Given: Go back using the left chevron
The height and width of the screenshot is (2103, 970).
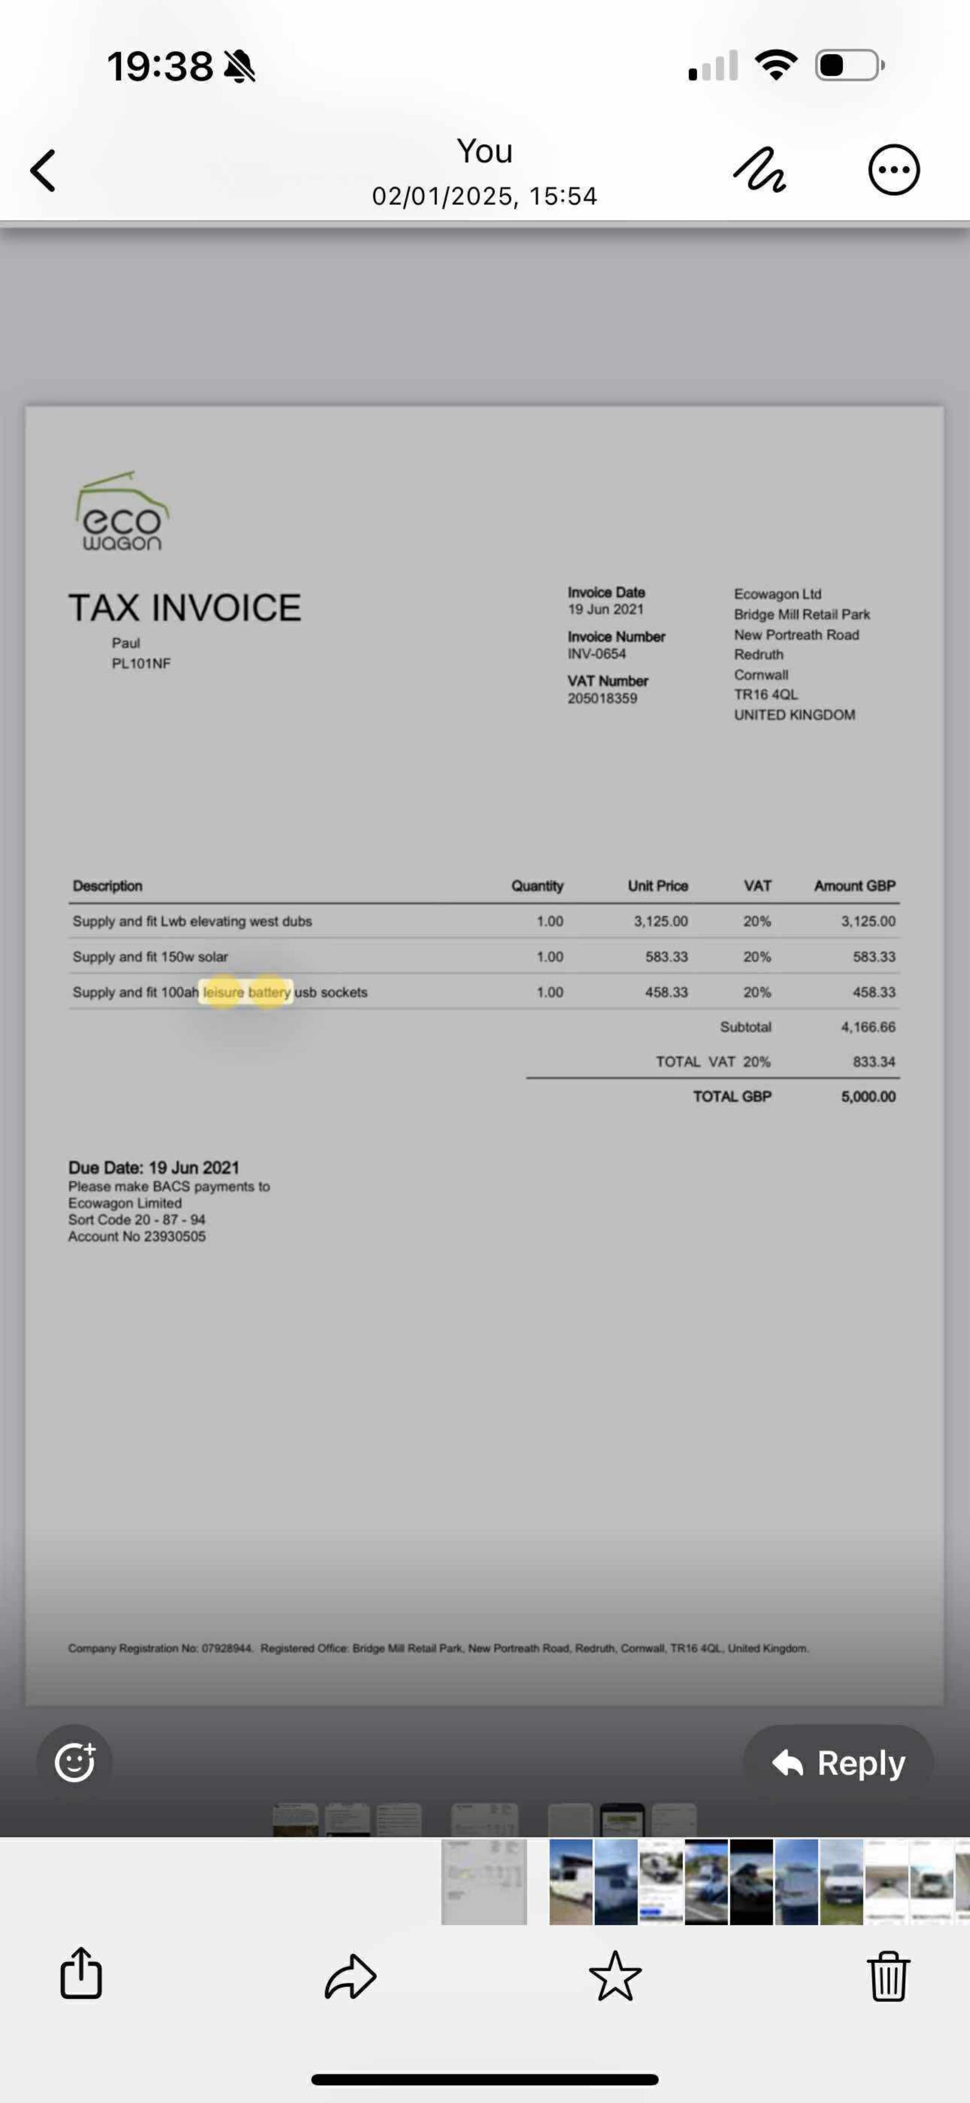Looking at the screenshot, I should click(43, 170).
